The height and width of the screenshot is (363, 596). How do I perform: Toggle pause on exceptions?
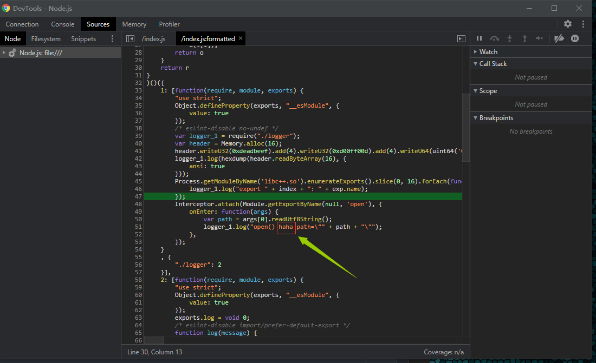(x=575, y=38)
